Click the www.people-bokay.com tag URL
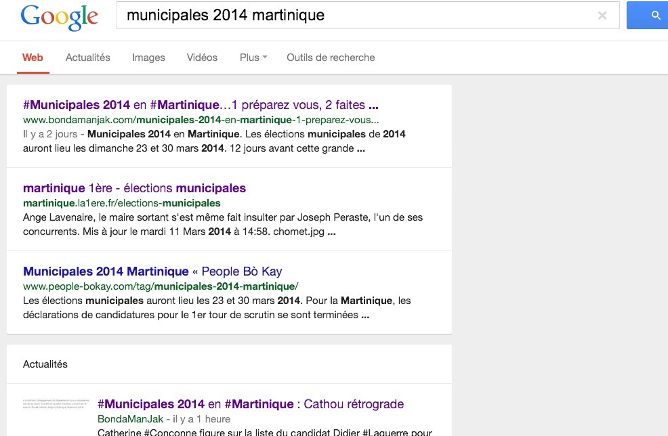Screen dimensions: 668x436 click(x=161, y=286)
